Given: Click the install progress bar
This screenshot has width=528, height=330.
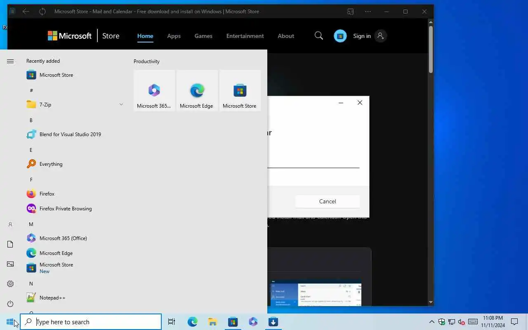Looking at the screenshot, I should coord(313,167).
